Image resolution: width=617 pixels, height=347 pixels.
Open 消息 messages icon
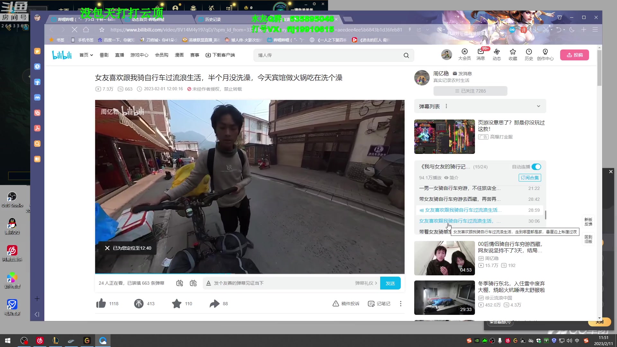481,55
